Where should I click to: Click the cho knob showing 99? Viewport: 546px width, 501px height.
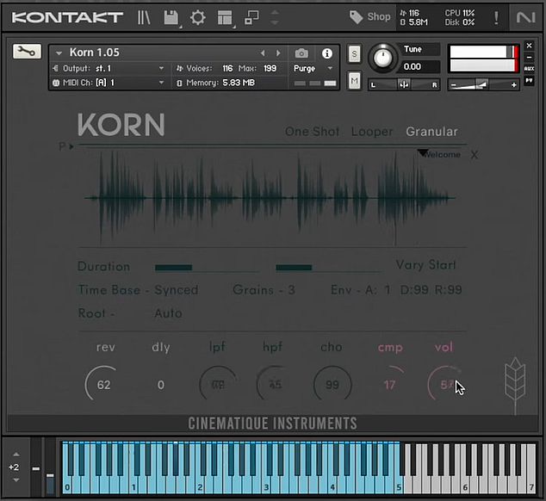pos(332,385)
